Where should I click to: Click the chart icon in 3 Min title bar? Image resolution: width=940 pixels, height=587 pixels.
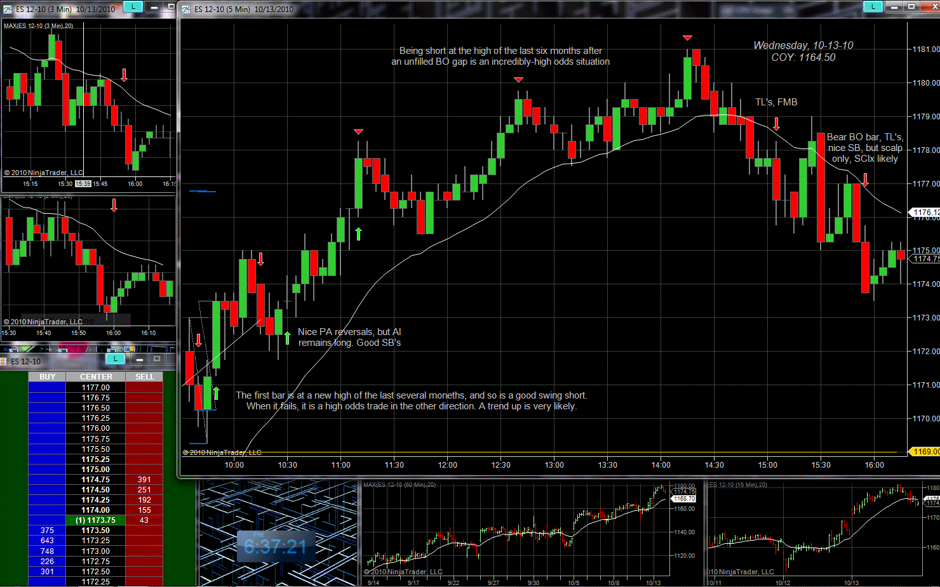[8, 9]
